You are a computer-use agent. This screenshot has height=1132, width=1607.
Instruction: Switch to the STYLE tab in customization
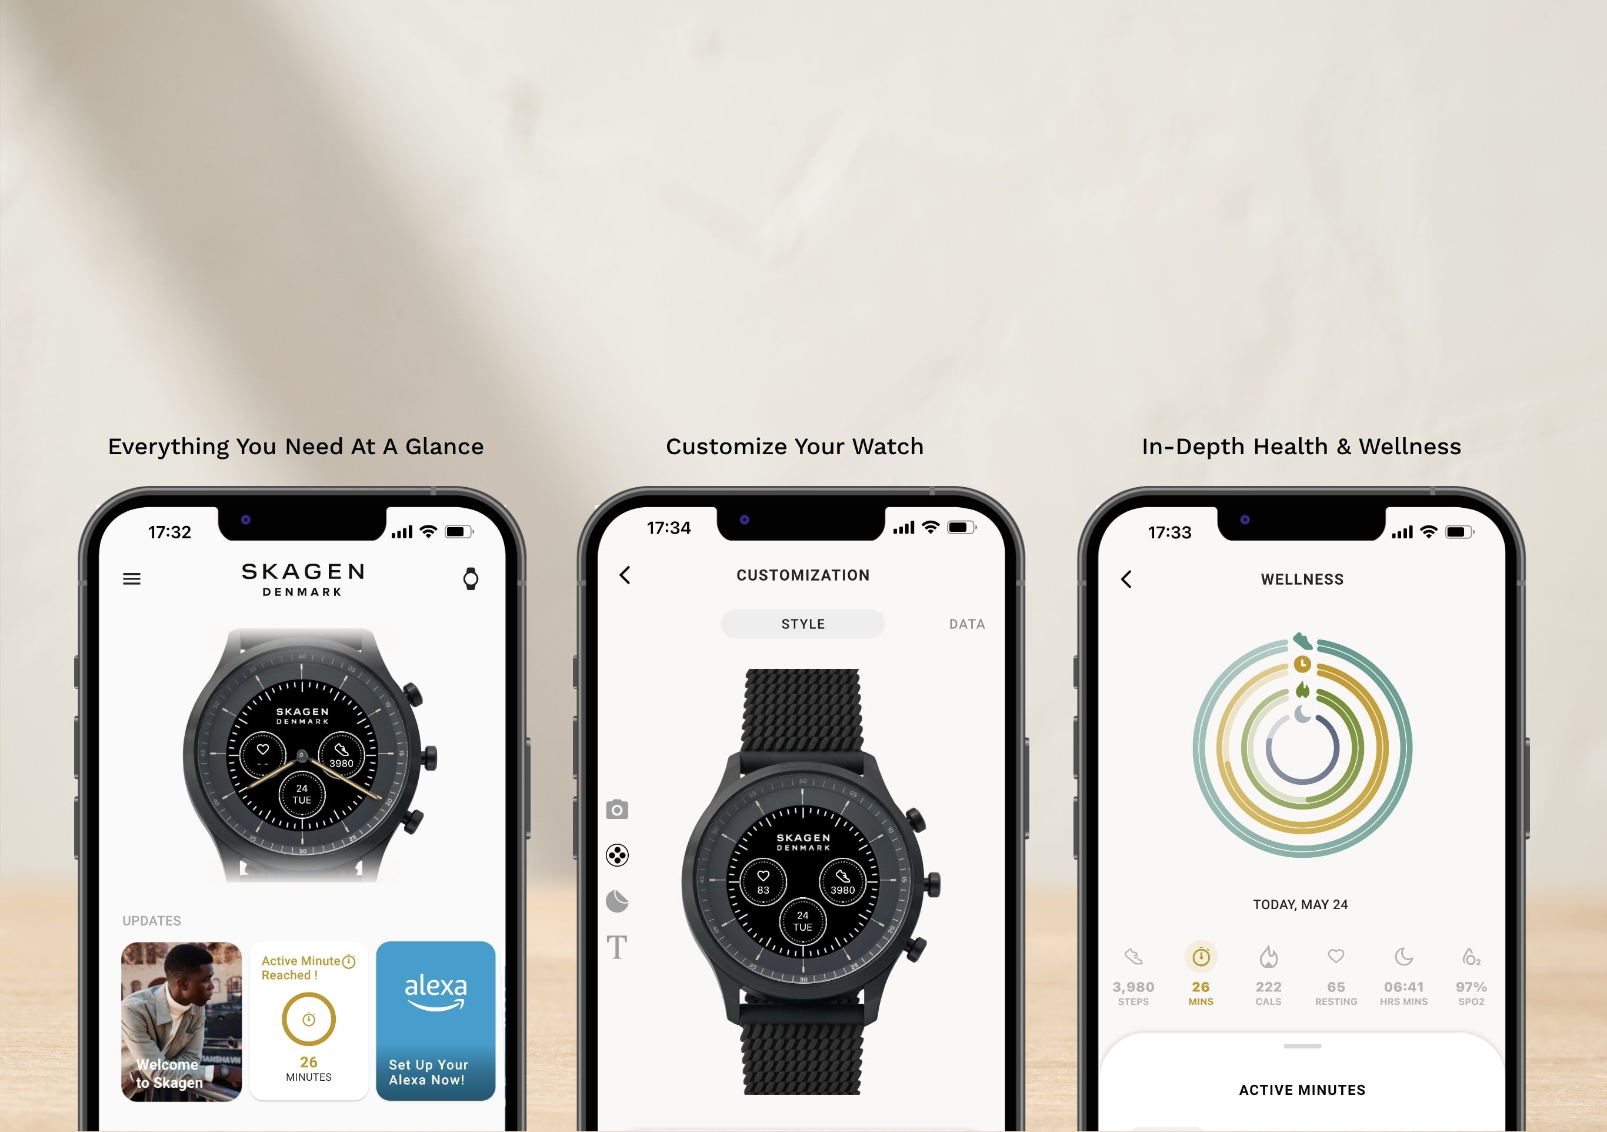802,625
